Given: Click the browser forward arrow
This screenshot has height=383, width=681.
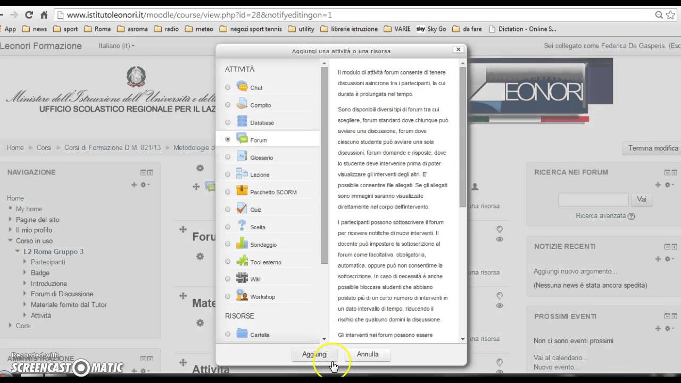Looking at the screenshot, I should click(14, 15).
